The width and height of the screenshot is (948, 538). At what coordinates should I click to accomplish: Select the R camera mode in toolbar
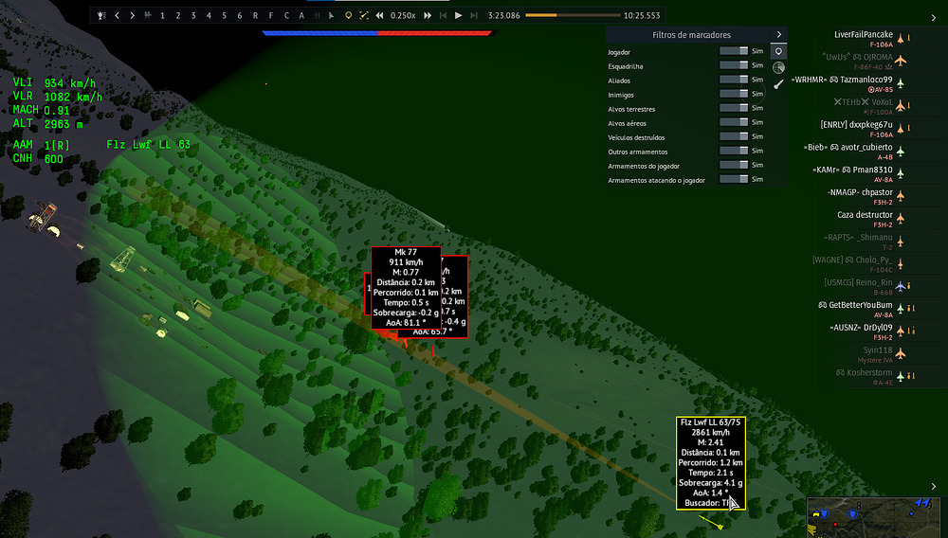[x=256, y=15]
